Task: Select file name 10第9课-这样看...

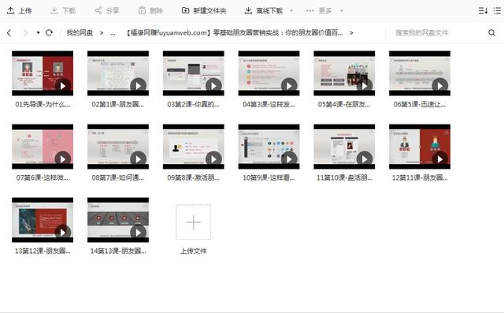Action: pos(269,177)
